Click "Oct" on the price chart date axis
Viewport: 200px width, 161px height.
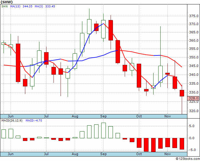point(139,116)
